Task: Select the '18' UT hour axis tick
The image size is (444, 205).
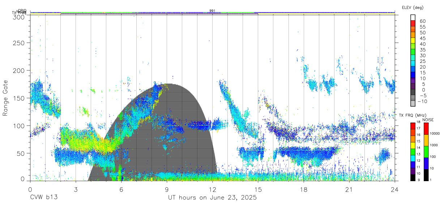Action: [303, 190]
